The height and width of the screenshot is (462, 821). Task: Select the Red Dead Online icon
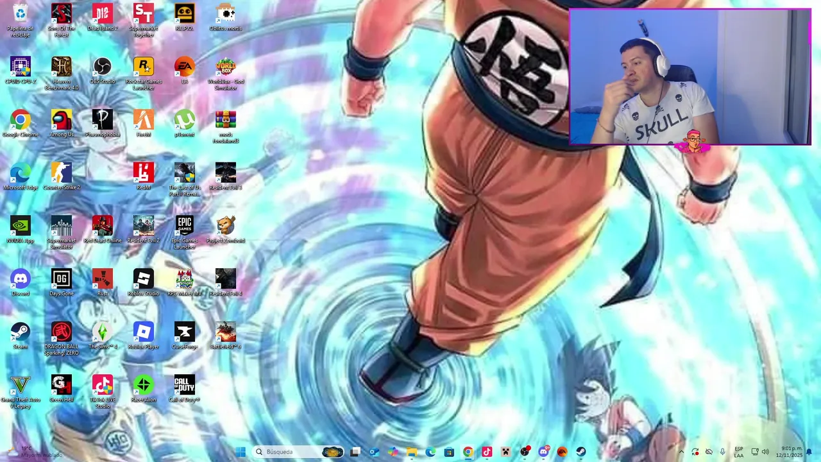103,230
